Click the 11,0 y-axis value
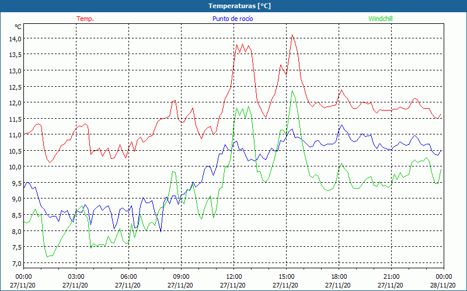Viewport: 467px width, 291px height. pyautogui.click(x=15, y=135)
